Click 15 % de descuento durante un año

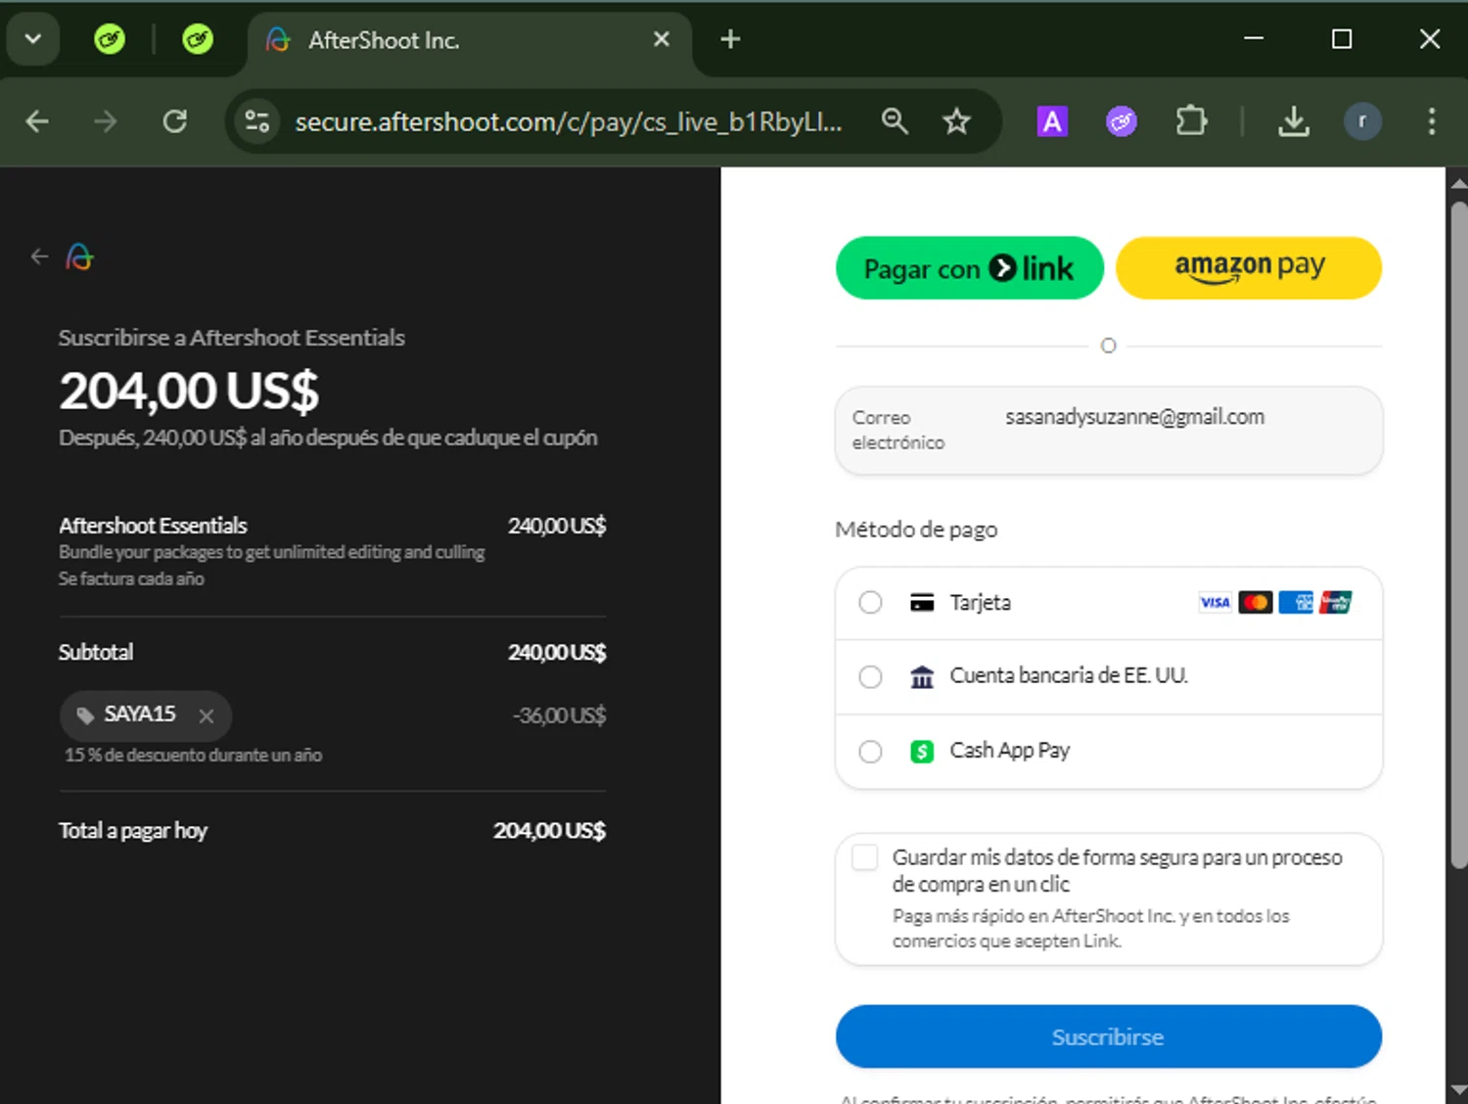(193, 755)
